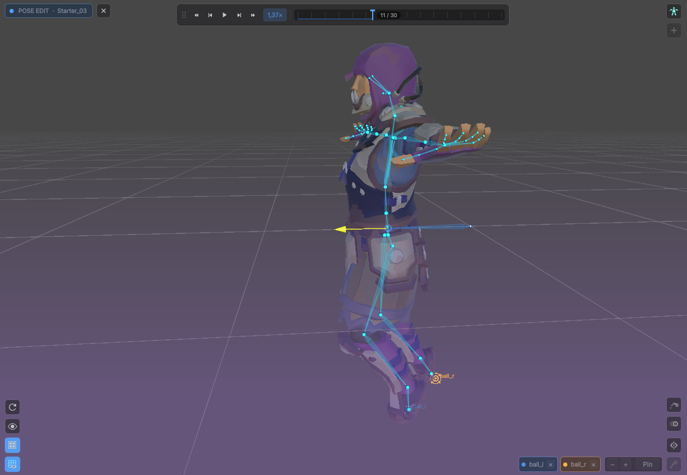Step back one frame
The height and width of the screenshot is (475, 687).
click(x=210, y=15)
